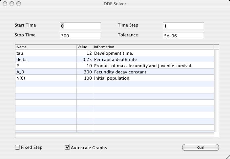Select the A_0 parameter row
Screen dimensions: 230x159
[46, 72]
